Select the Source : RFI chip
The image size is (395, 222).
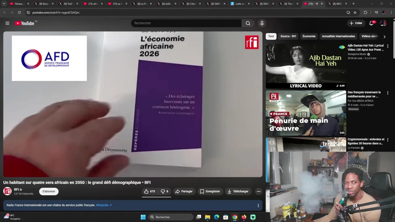(288, 36)
